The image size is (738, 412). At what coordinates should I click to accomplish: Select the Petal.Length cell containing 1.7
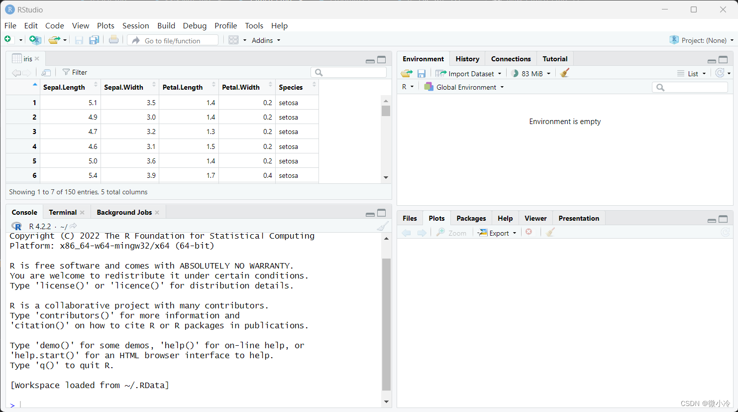coord(189,175)
